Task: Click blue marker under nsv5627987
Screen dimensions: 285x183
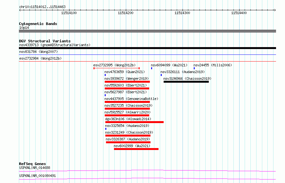Action: coord(105,95)
